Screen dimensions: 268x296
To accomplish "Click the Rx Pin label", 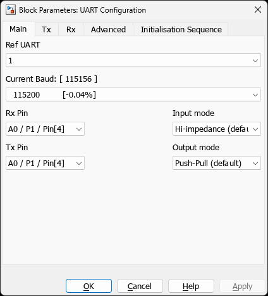I will pyautogui.click(x=17, y=113).
